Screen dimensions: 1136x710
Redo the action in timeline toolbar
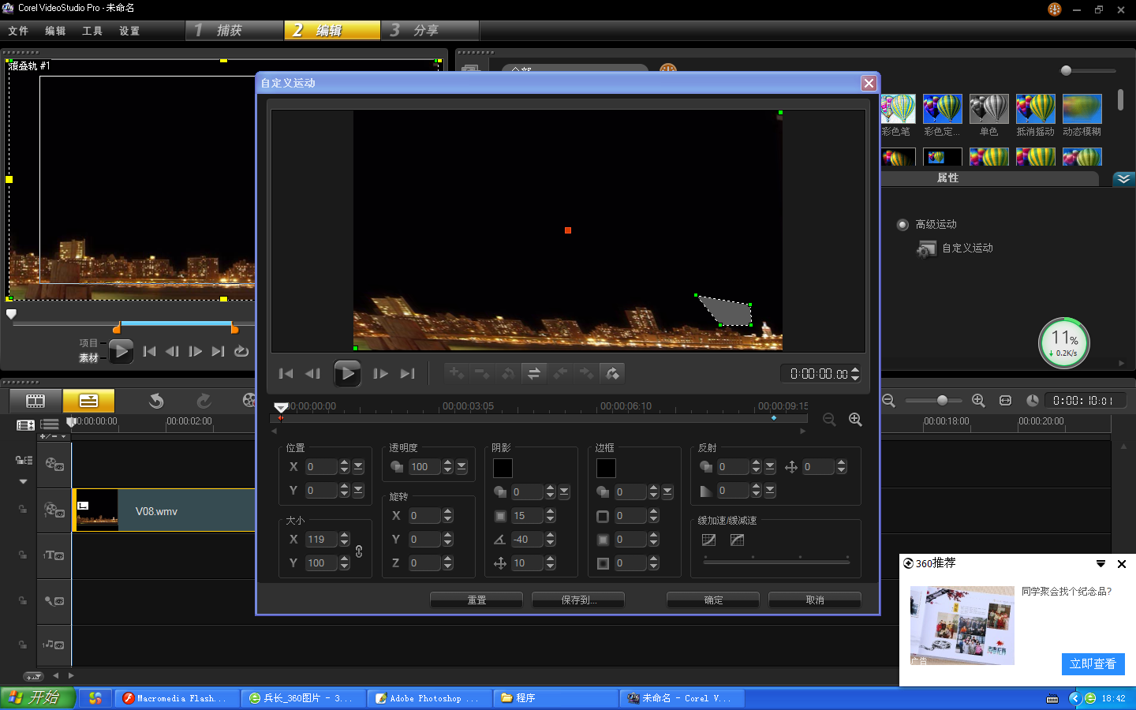204,401
